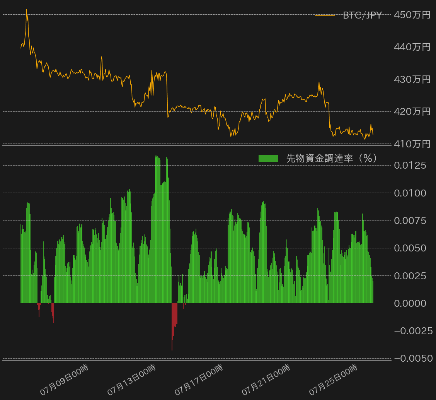Click the 440万円 price axis label
This screenshot has width=436, height=400.
click(x=412, y=47)
